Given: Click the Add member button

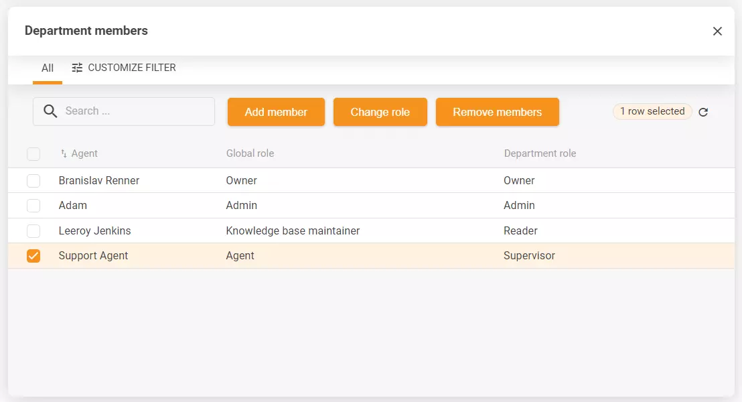Looking at the screenshot, I should [275, 112].
